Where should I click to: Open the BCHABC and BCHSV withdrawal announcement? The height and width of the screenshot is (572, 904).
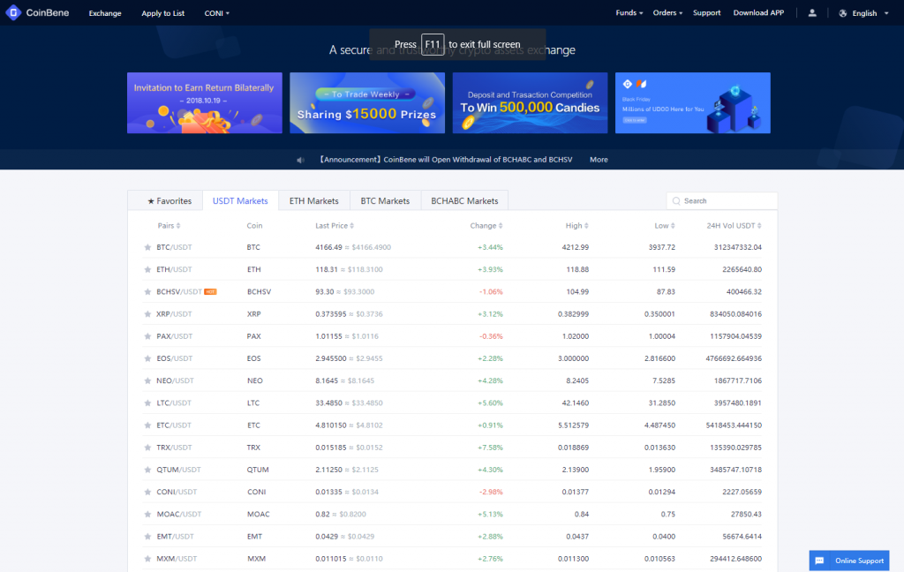446,160
